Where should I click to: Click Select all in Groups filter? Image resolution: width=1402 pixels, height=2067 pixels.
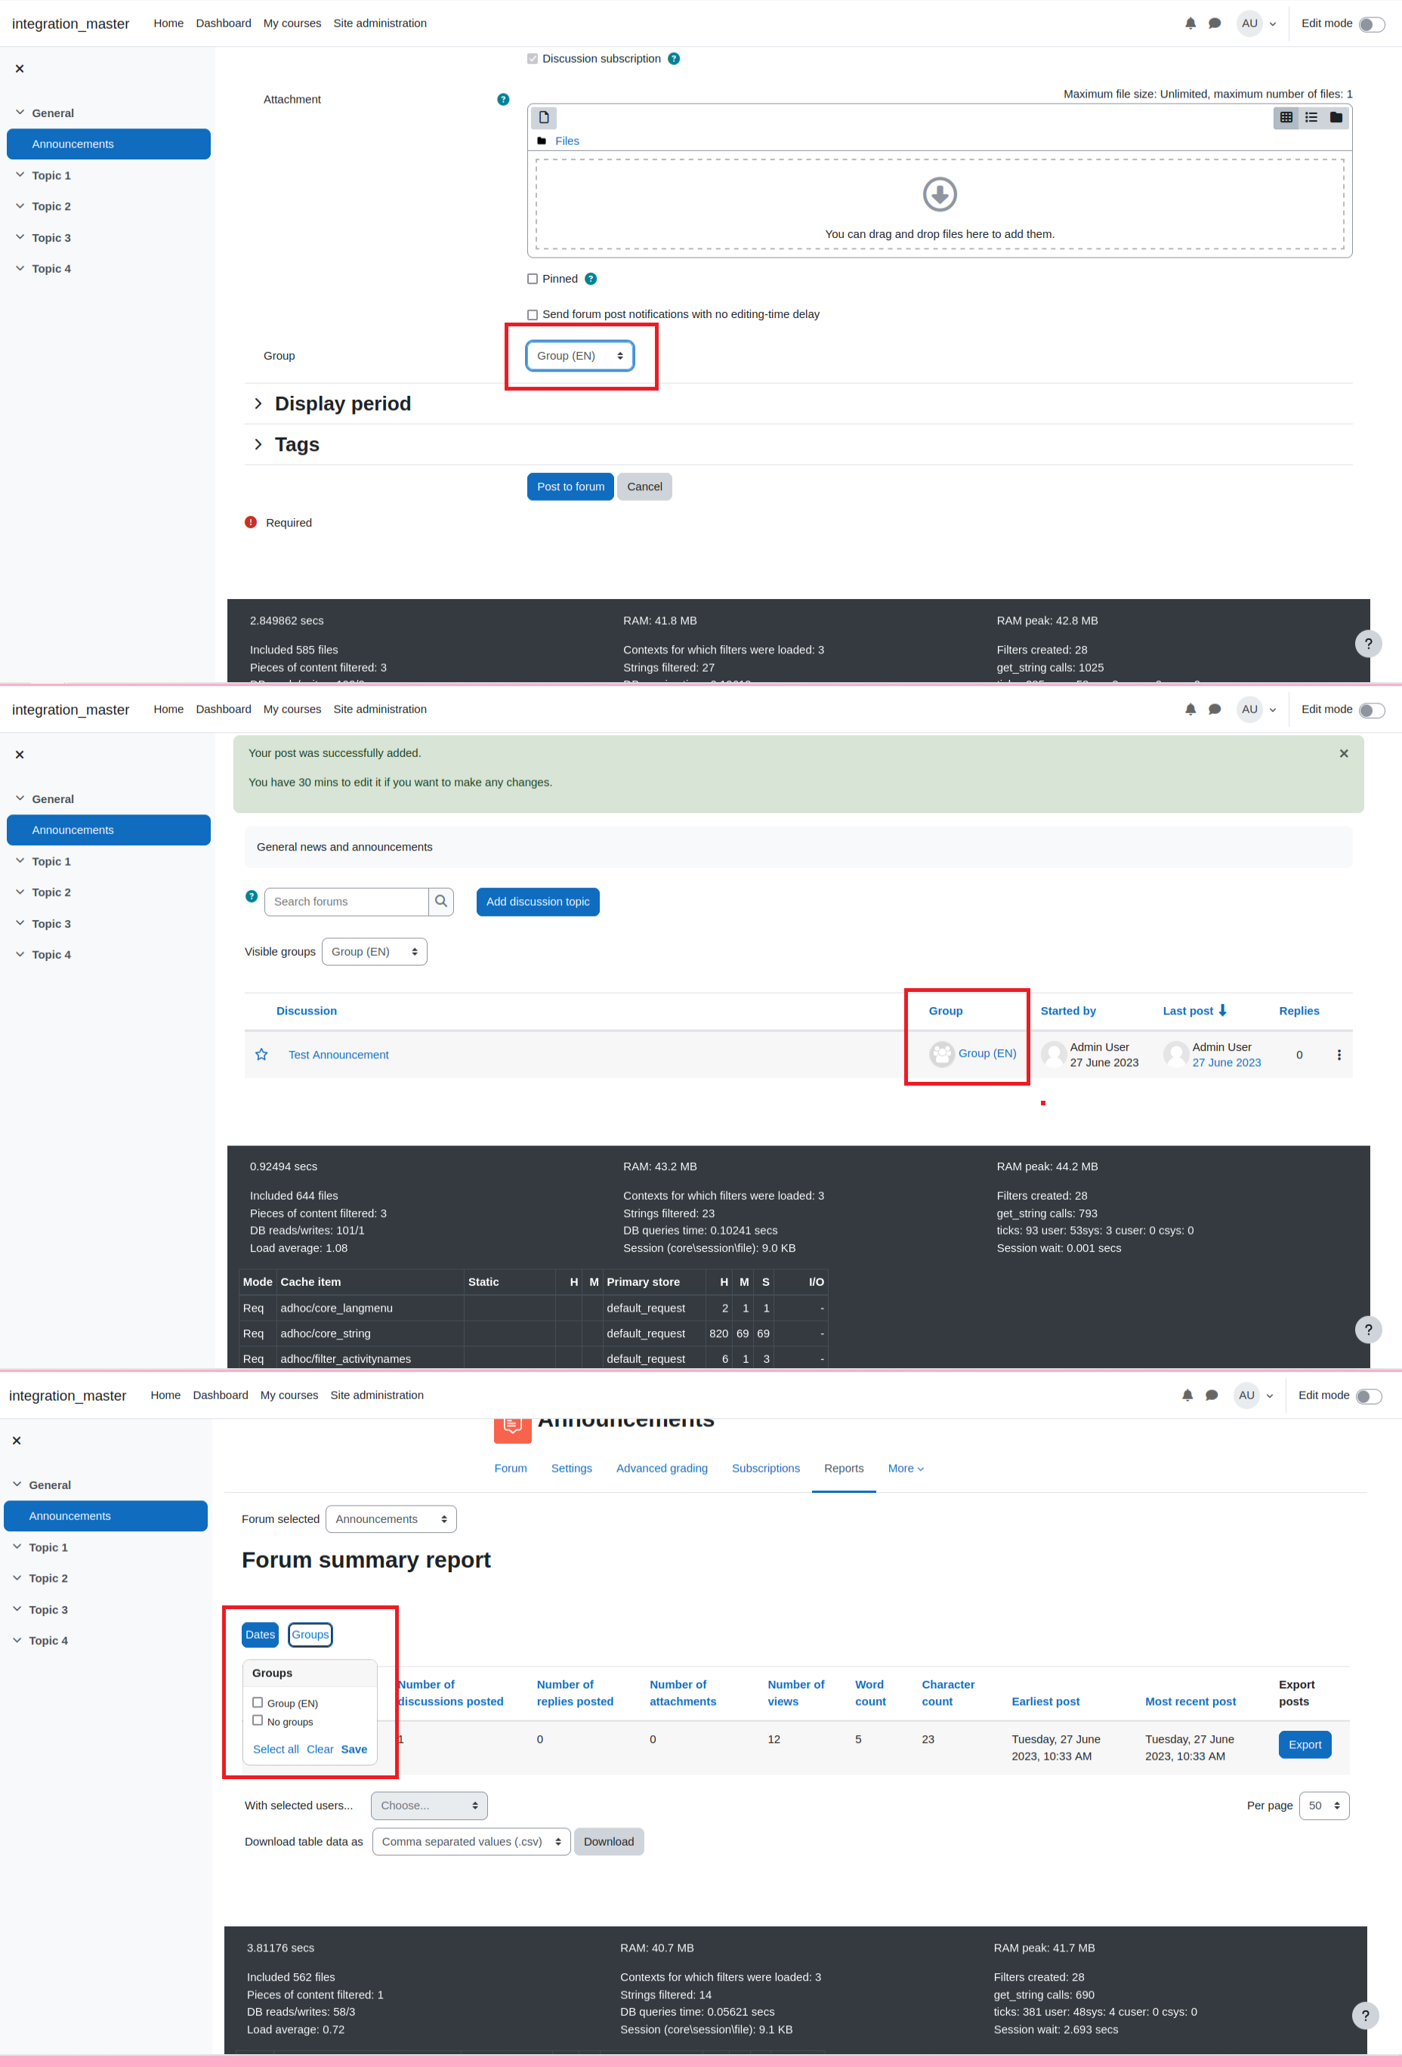click(276, 1750)
